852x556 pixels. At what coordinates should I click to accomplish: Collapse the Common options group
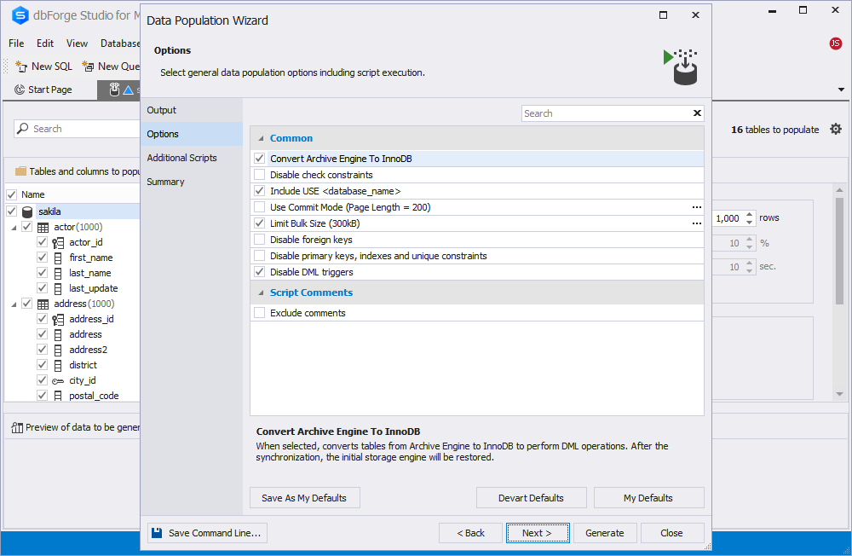click(261, 139)
